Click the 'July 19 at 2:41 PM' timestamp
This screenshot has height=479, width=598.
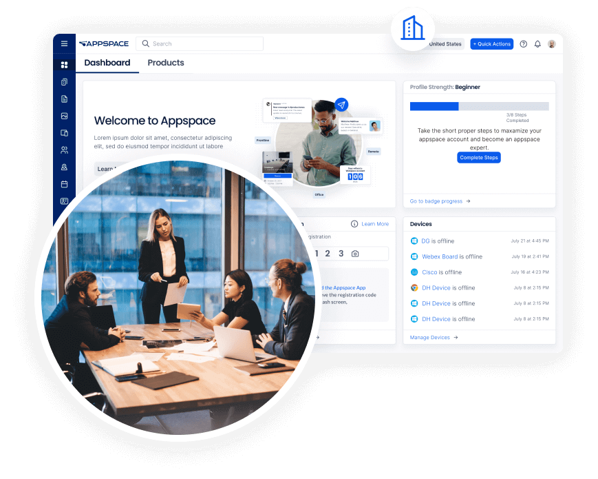coord(530,256)
